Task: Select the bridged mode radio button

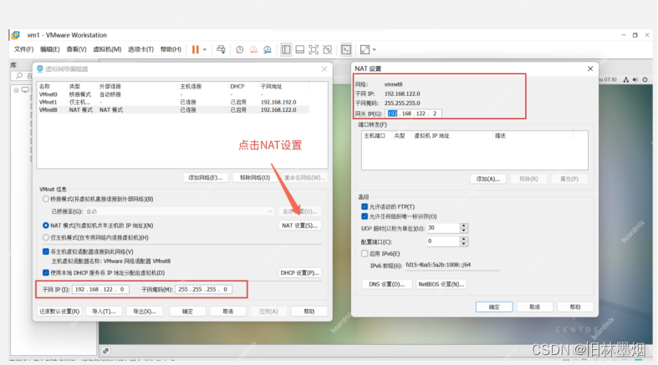Action: click(46, 199)
